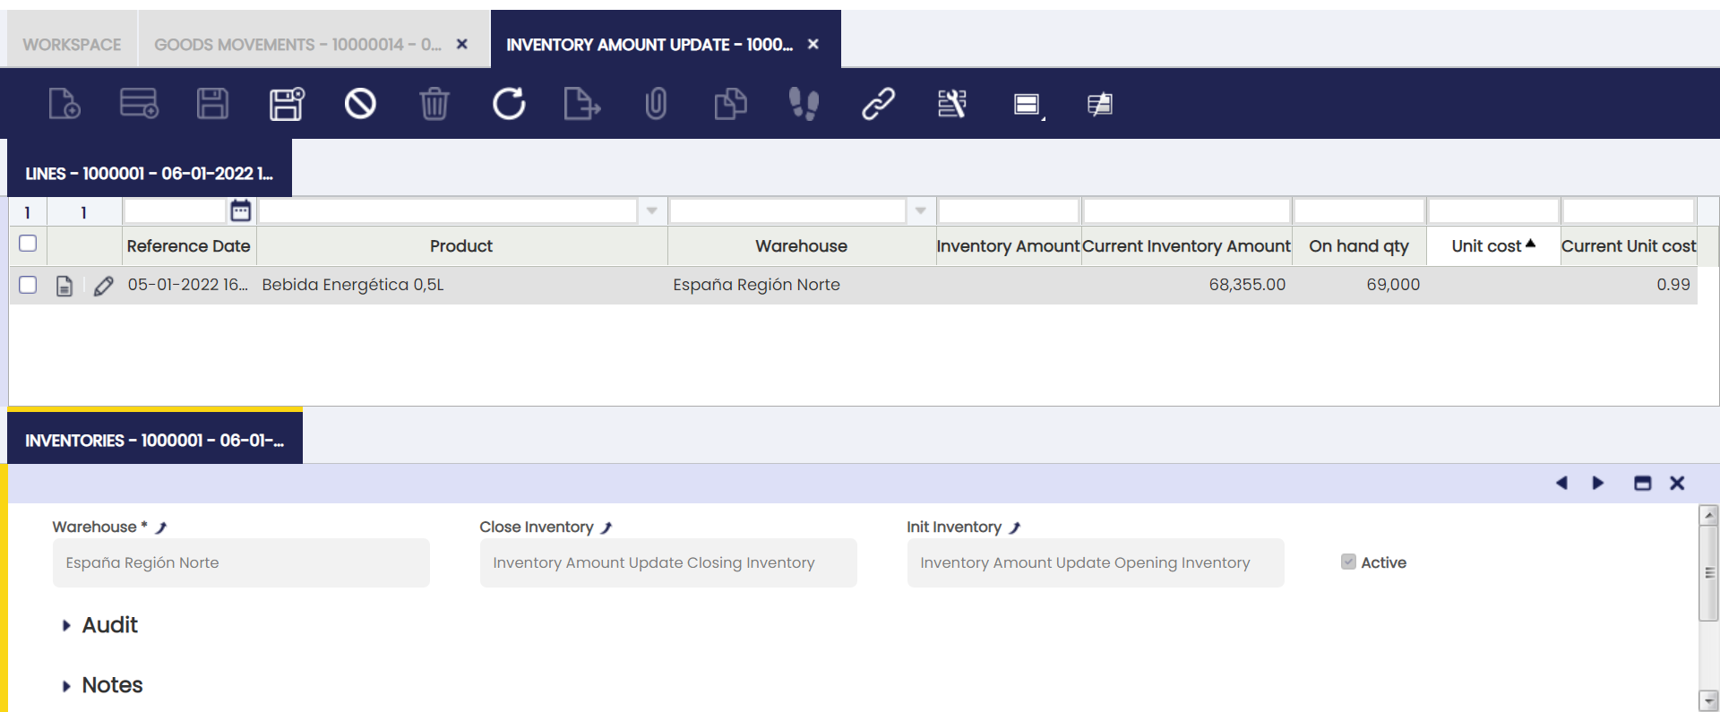Click the On hand qty filter field
Viewport: 1720px width, 712px height.
[x=1359, y=210]
